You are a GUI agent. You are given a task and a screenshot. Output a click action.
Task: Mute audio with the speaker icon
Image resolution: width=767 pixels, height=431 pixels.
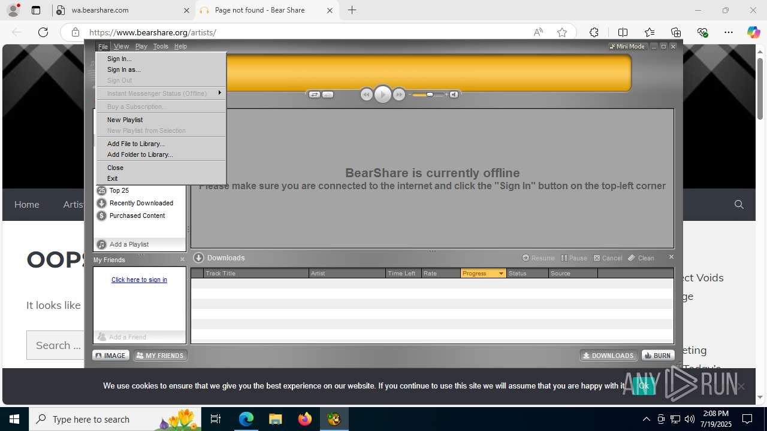pos(454,95)
